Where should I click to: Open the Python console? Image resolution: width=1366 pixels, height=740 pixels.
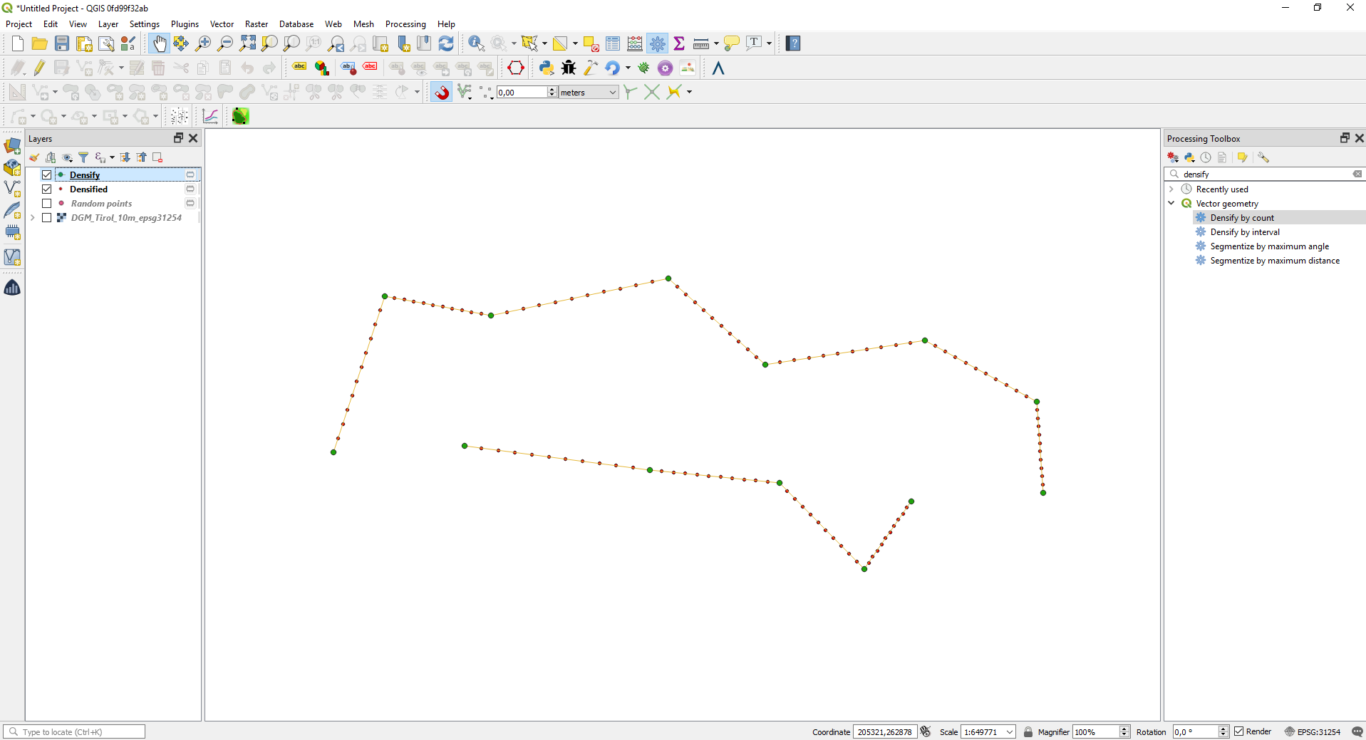pyautogui.click(x=546, y=68)
